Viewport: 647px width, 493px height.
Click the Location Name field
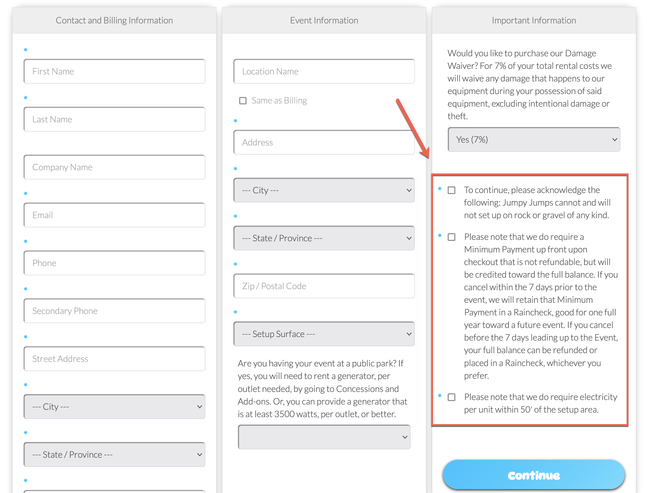[324, 71]
